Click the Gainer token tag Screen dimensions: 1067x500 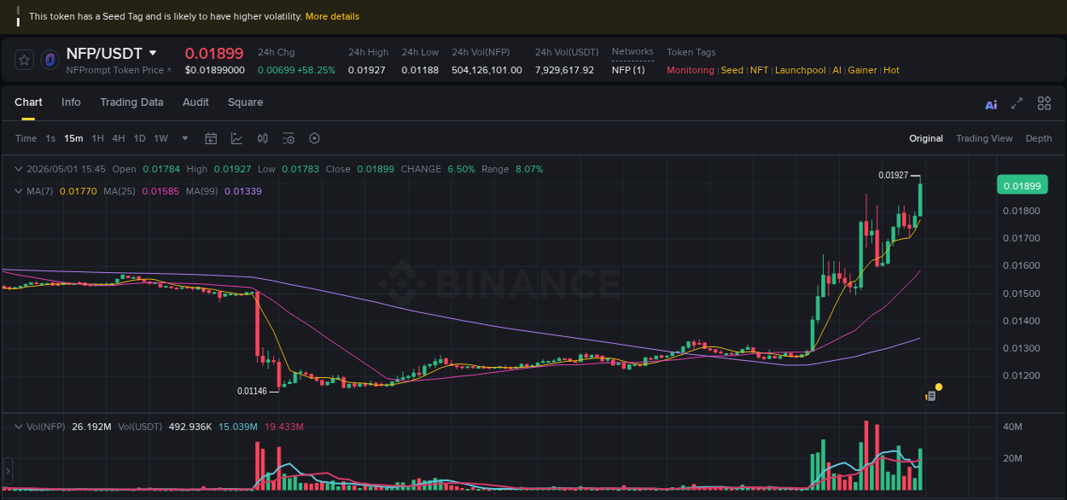tap(862, 70)
